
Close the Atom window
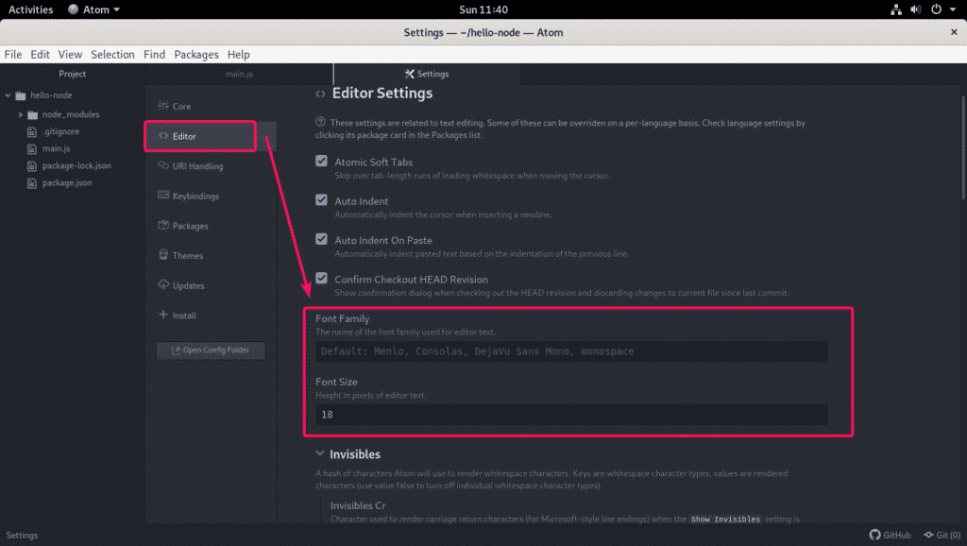coord(954,32)
